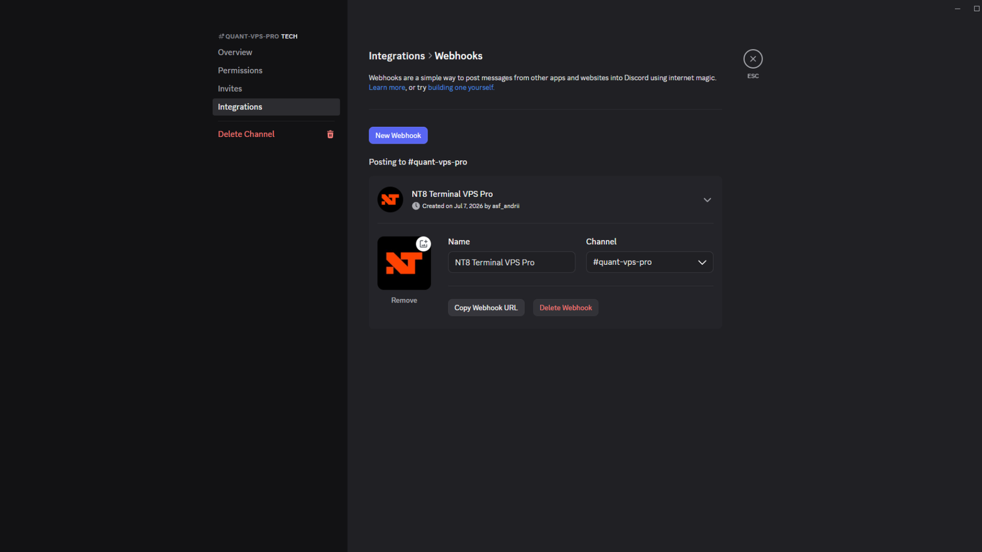Click the webhook Name input field
The image size is (982, 552).
[511, 262]
